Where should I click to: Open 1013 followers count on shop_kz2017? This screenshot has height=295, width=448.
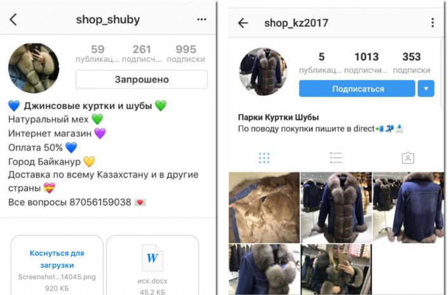tap(366, 62)
